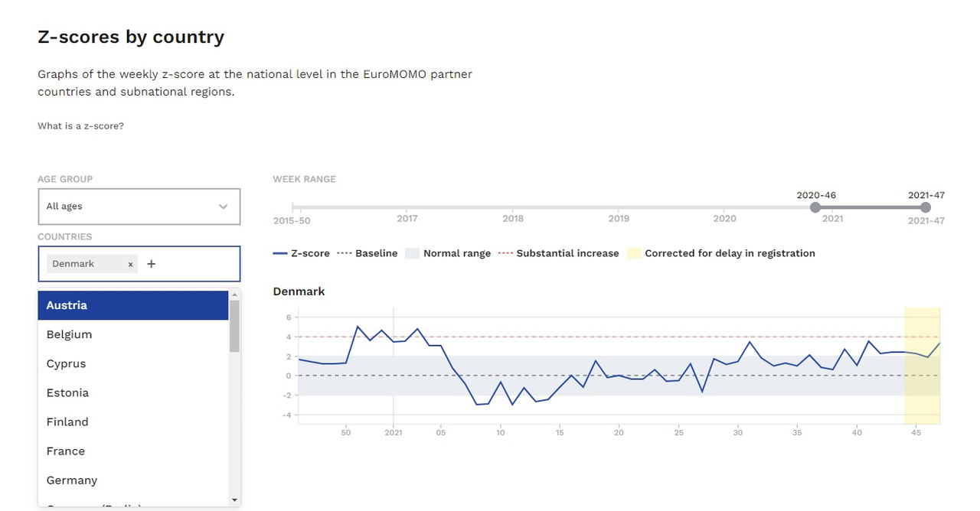This screenshot has width=980, height=511.
Task: Toggle Substantial increase legend entry
Action: (x=558, y=253)
